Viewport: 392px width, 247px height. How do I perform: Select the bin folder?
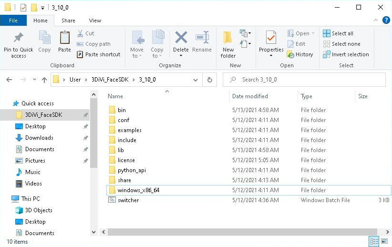(x=122, y=110)
